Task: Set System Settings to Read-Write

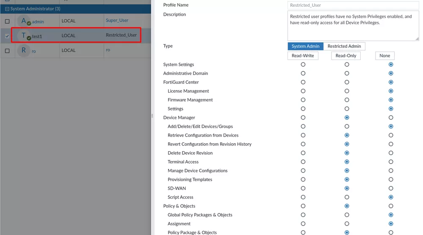Action: (x=303, y=65)
